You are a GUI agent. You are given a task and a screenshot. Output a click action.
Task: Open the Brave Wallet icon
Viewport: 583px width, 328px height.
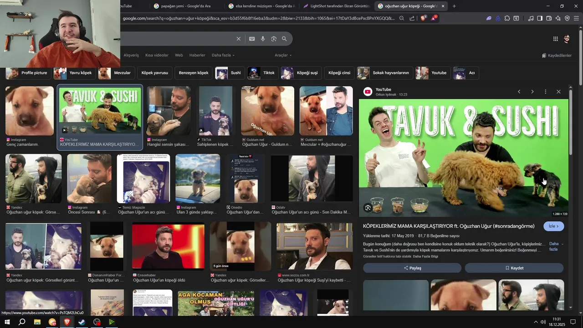[549, 18]
